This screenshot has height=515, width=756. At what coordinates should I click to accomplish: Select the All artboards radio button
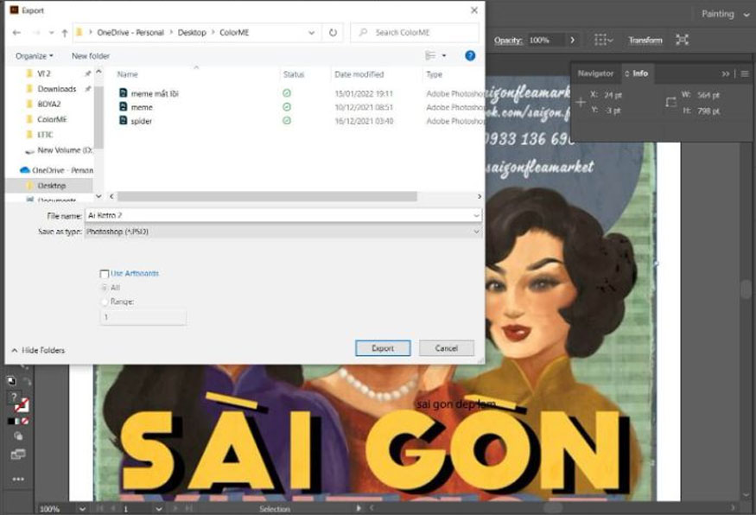(105, 288)
